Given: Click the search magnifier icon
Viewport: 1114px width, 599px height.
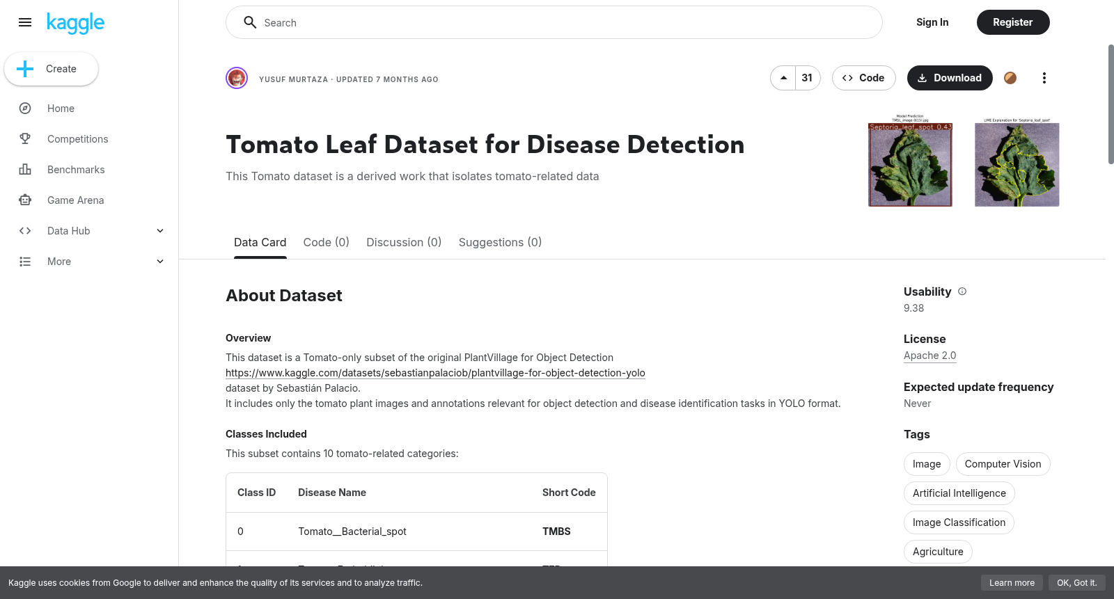Looking at the screenshot, I should click(x=250, y=22).
